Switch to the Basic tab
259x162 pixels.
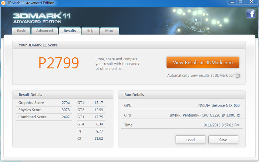tap(21, 31)
